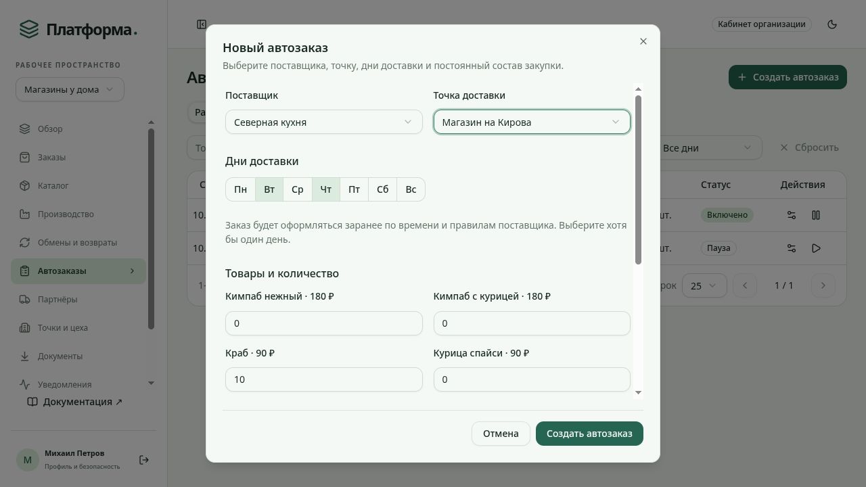Click the logout icon beside Михаил Петров
Image resolution: width=866 pixels, height=487 pixels.
[144, 460]
